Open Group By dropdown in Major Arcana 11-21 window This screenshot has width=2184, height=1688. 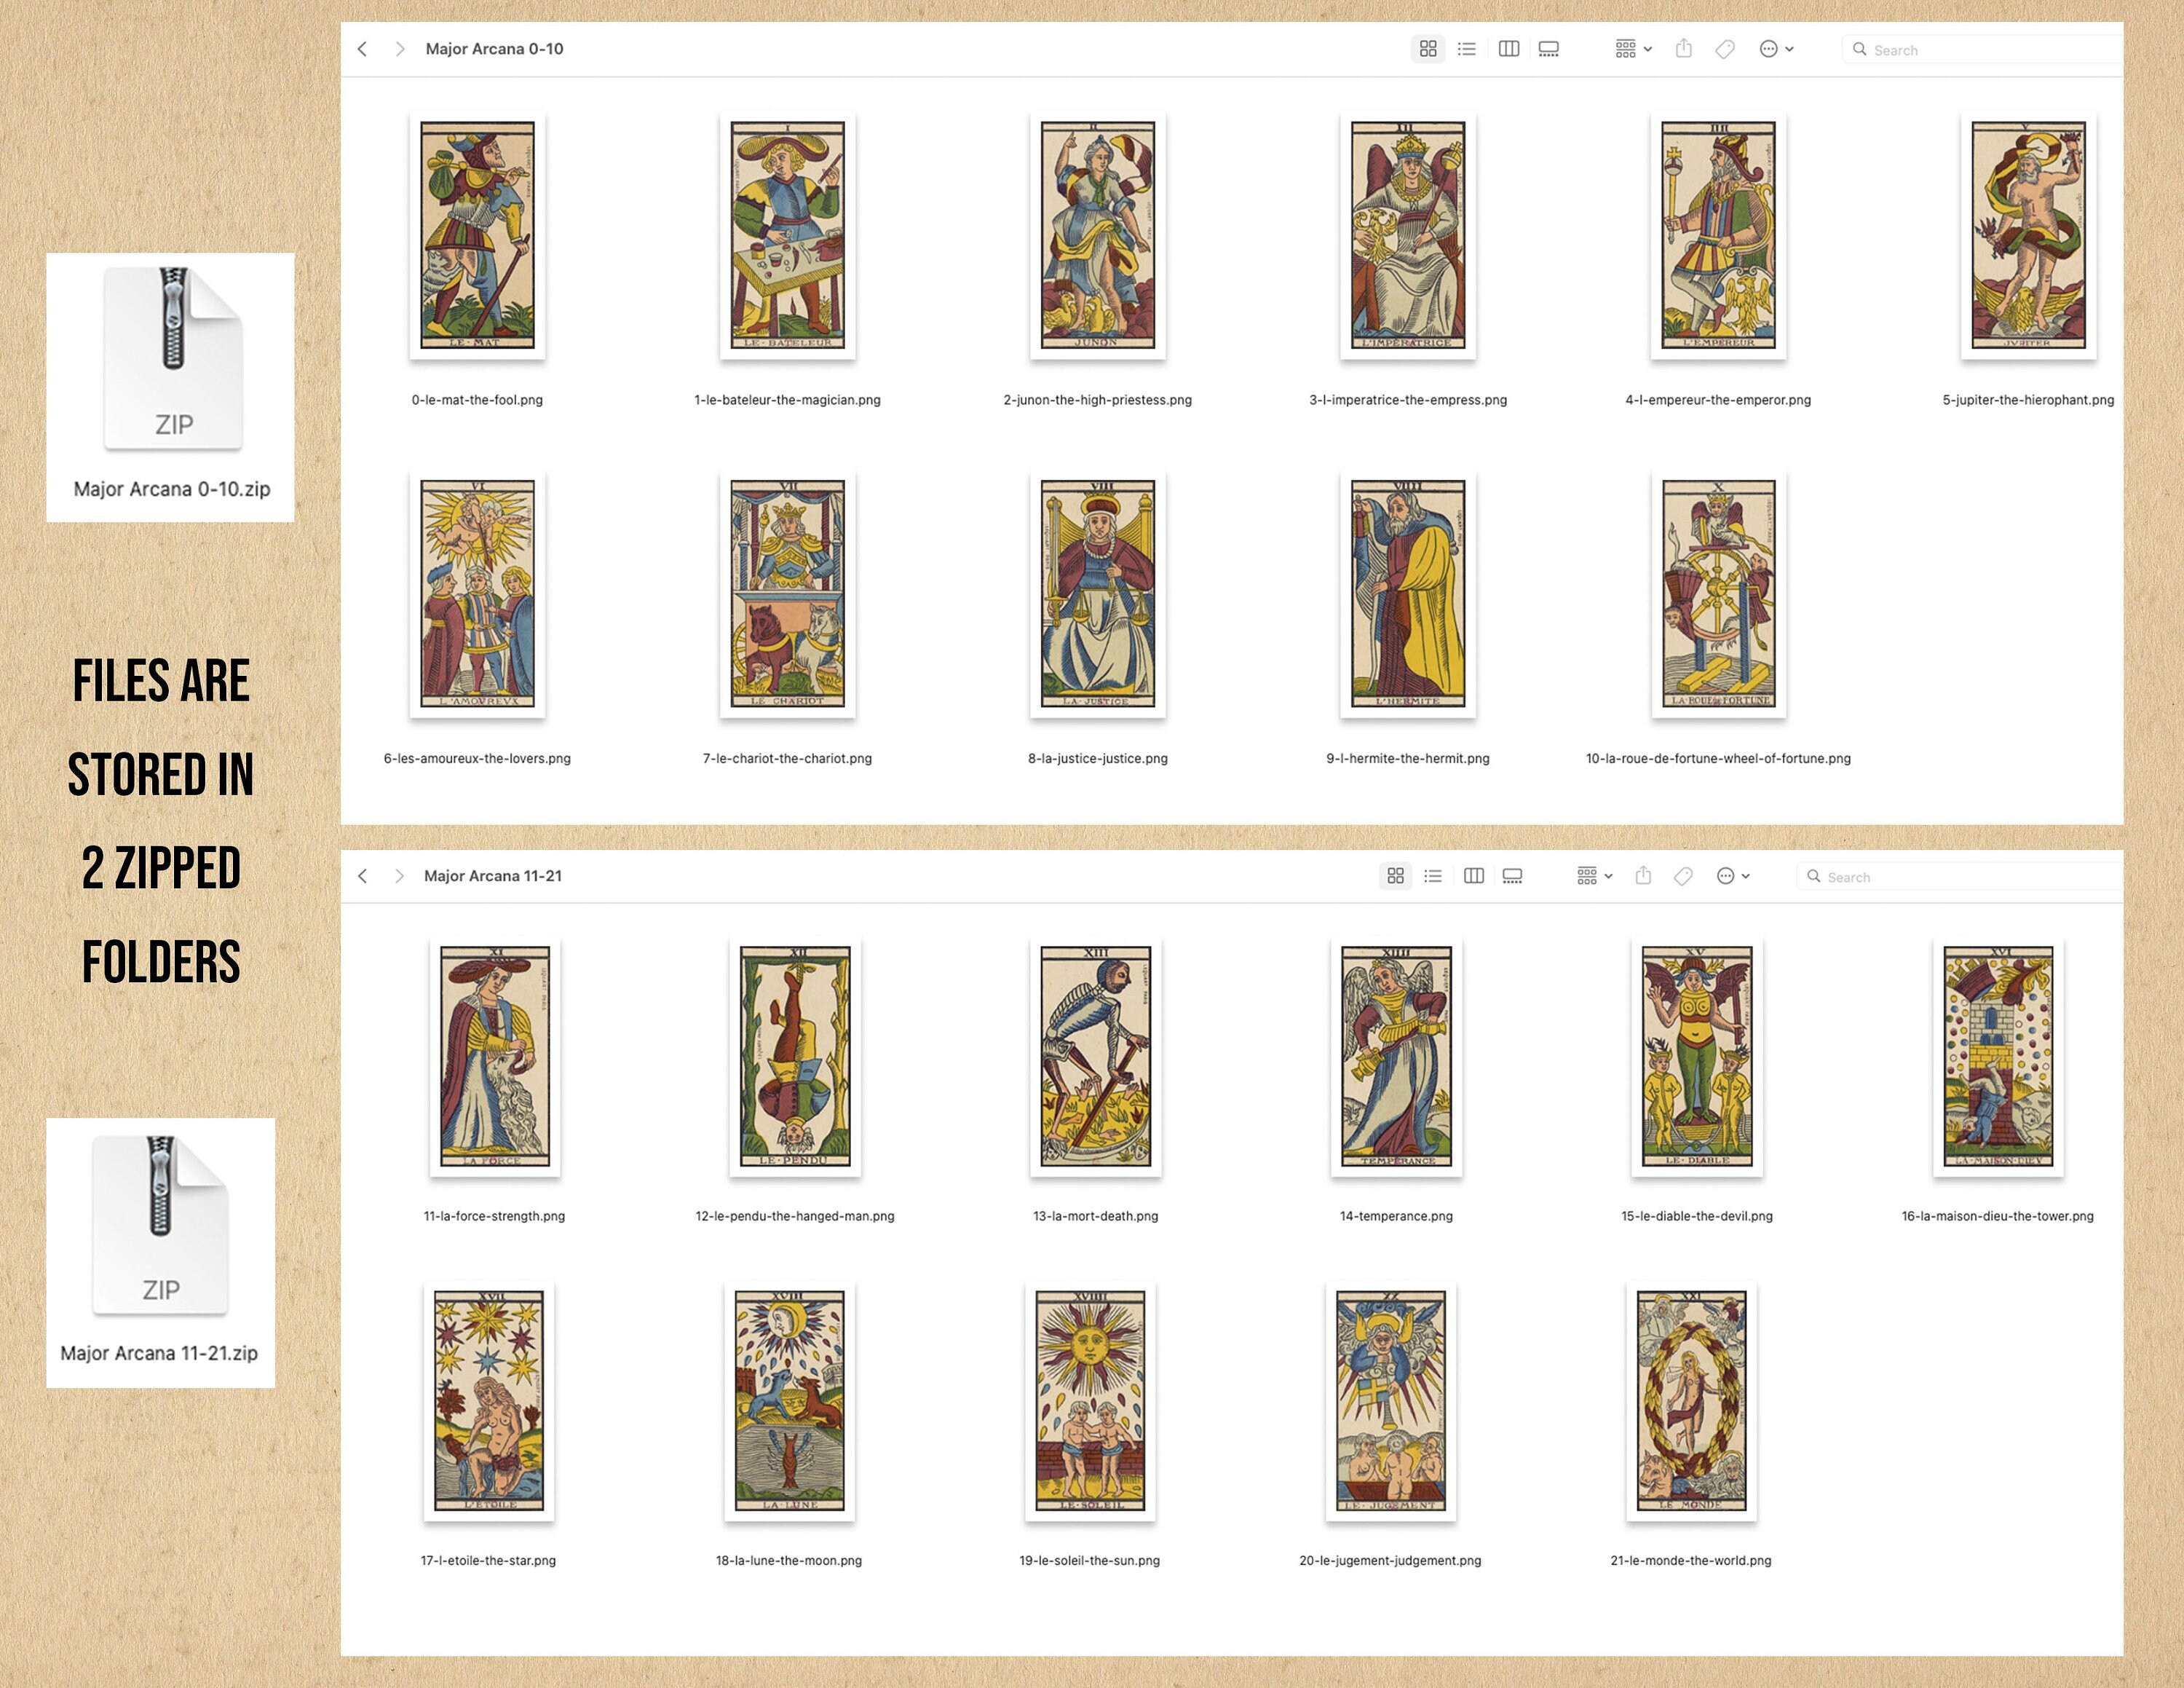coord(1595,876)
